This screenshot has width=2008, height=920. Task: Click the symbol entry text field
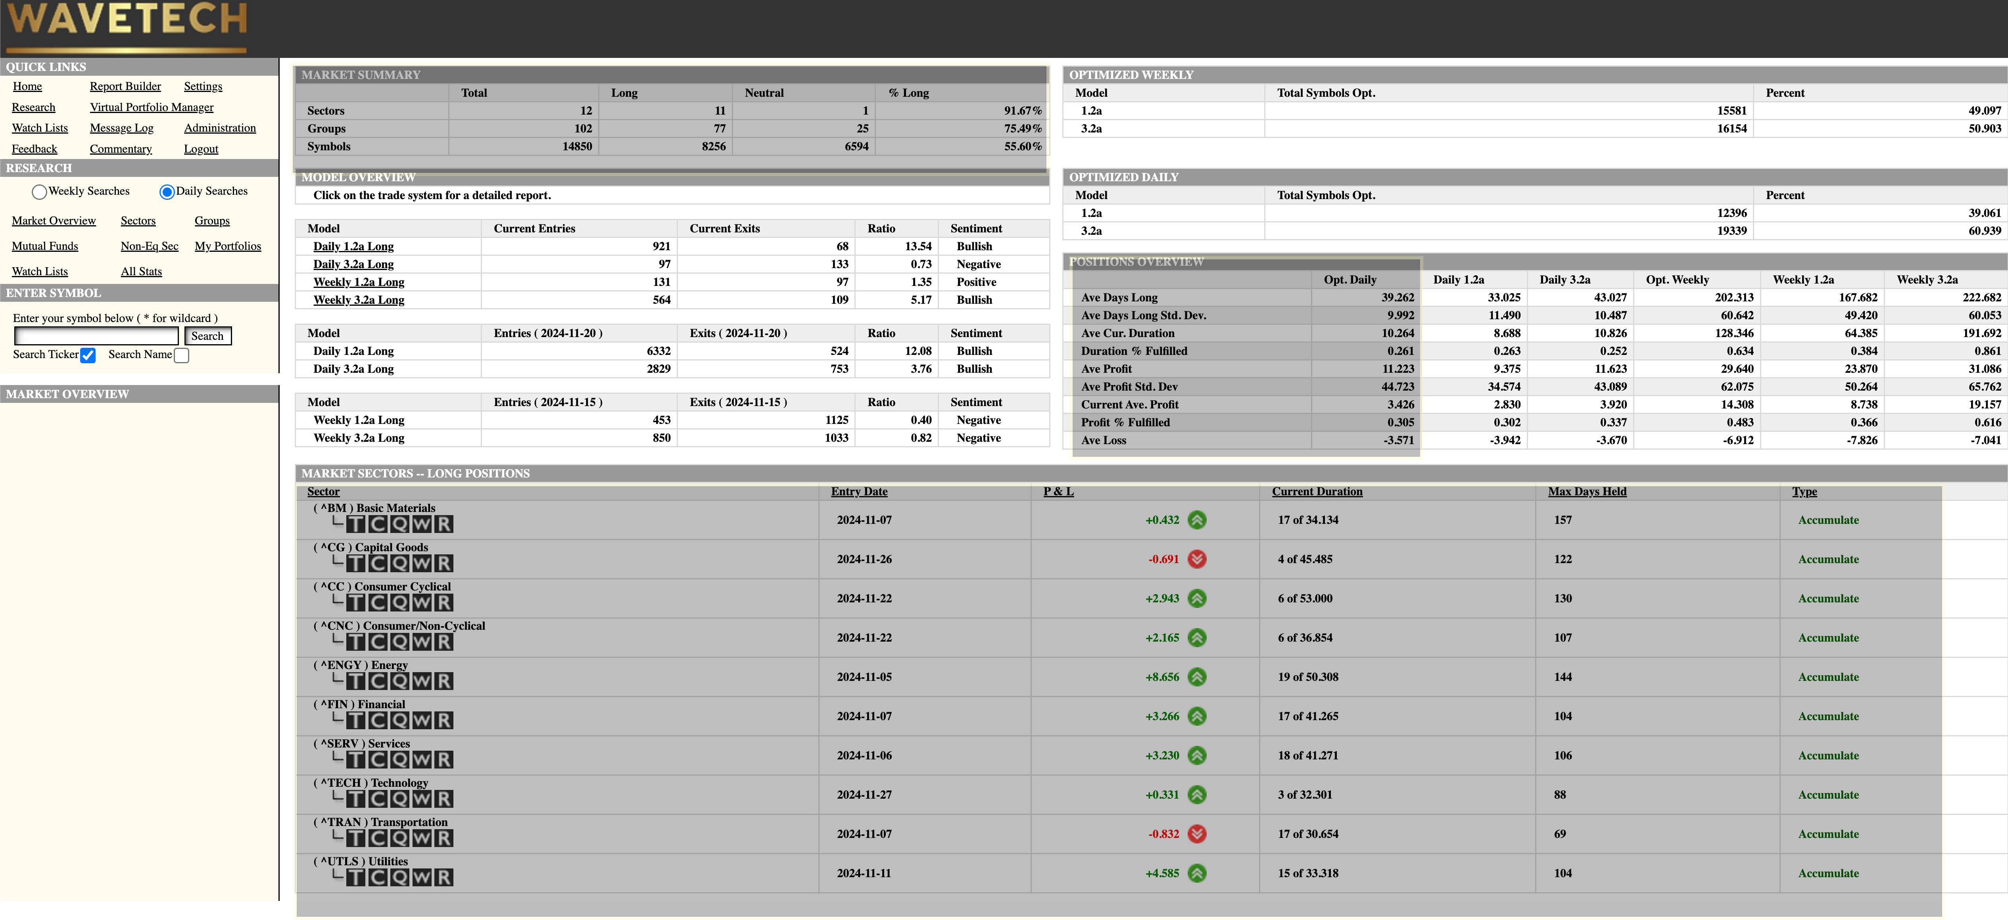click(x=97, y=336)
